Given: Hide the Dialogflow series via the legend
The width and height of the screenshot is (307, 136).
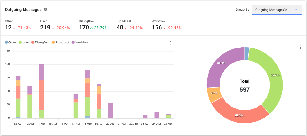Looking at the screenshot, I should pos(40,43).
